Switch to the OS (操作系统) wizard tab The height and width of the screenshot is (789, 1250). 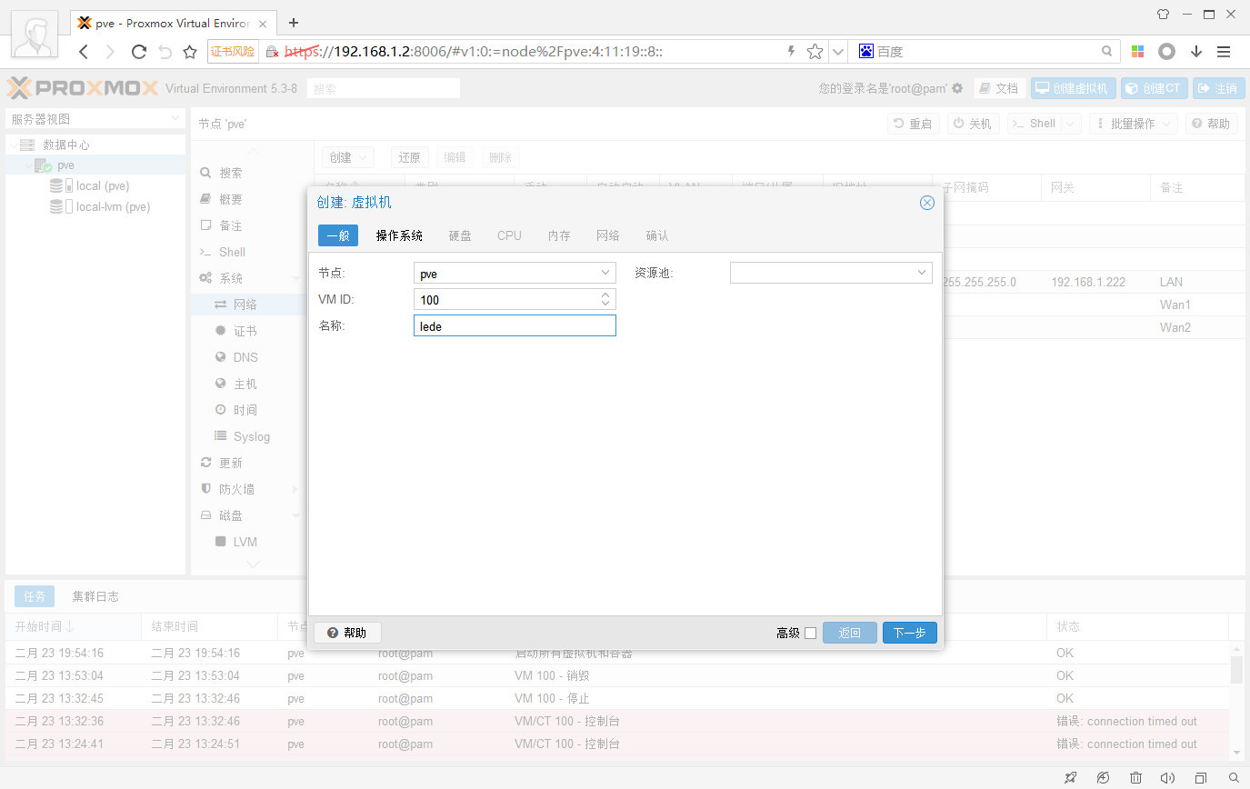pyautogui.click(x=399, y=235)
